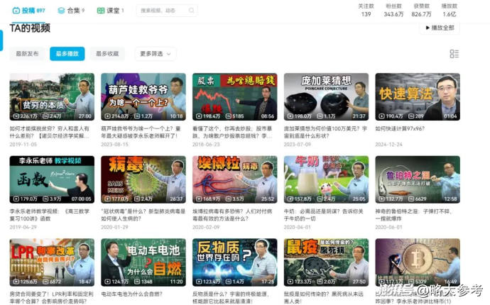Viewport: 490px width, 305px height.
Task: Open the 贫穷的本质 video thumbnail
Action: tap(52, 96)
